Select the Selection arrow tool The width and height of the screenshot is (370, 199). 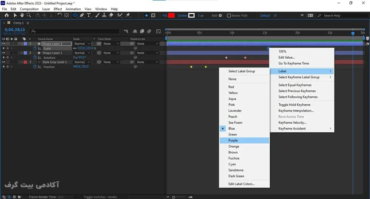[x=15, y=15]
